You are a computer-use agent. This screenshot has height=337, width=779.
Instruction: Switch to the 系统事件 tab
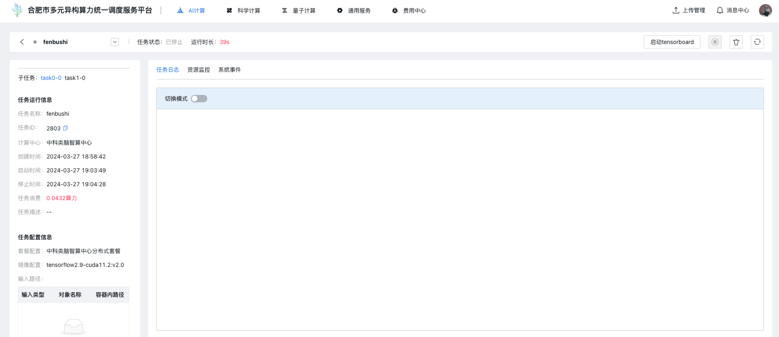[x=230, y=70]
